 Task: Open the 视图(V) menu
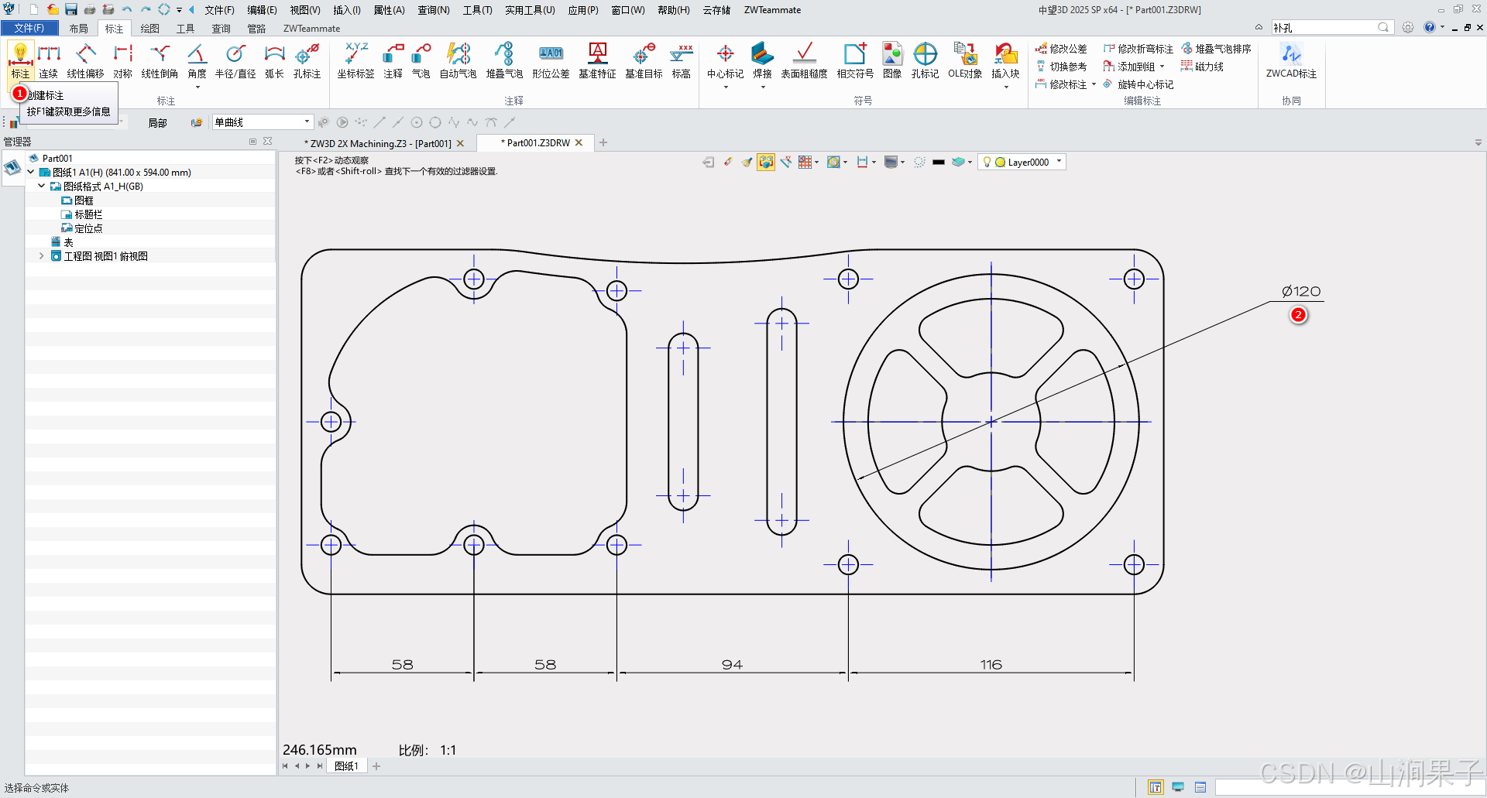pos(304,10)
